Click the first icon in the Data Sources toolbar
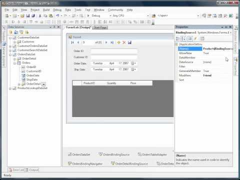This screenshot has height=180, width=240. pyautogui.click(x=10, y=32)
